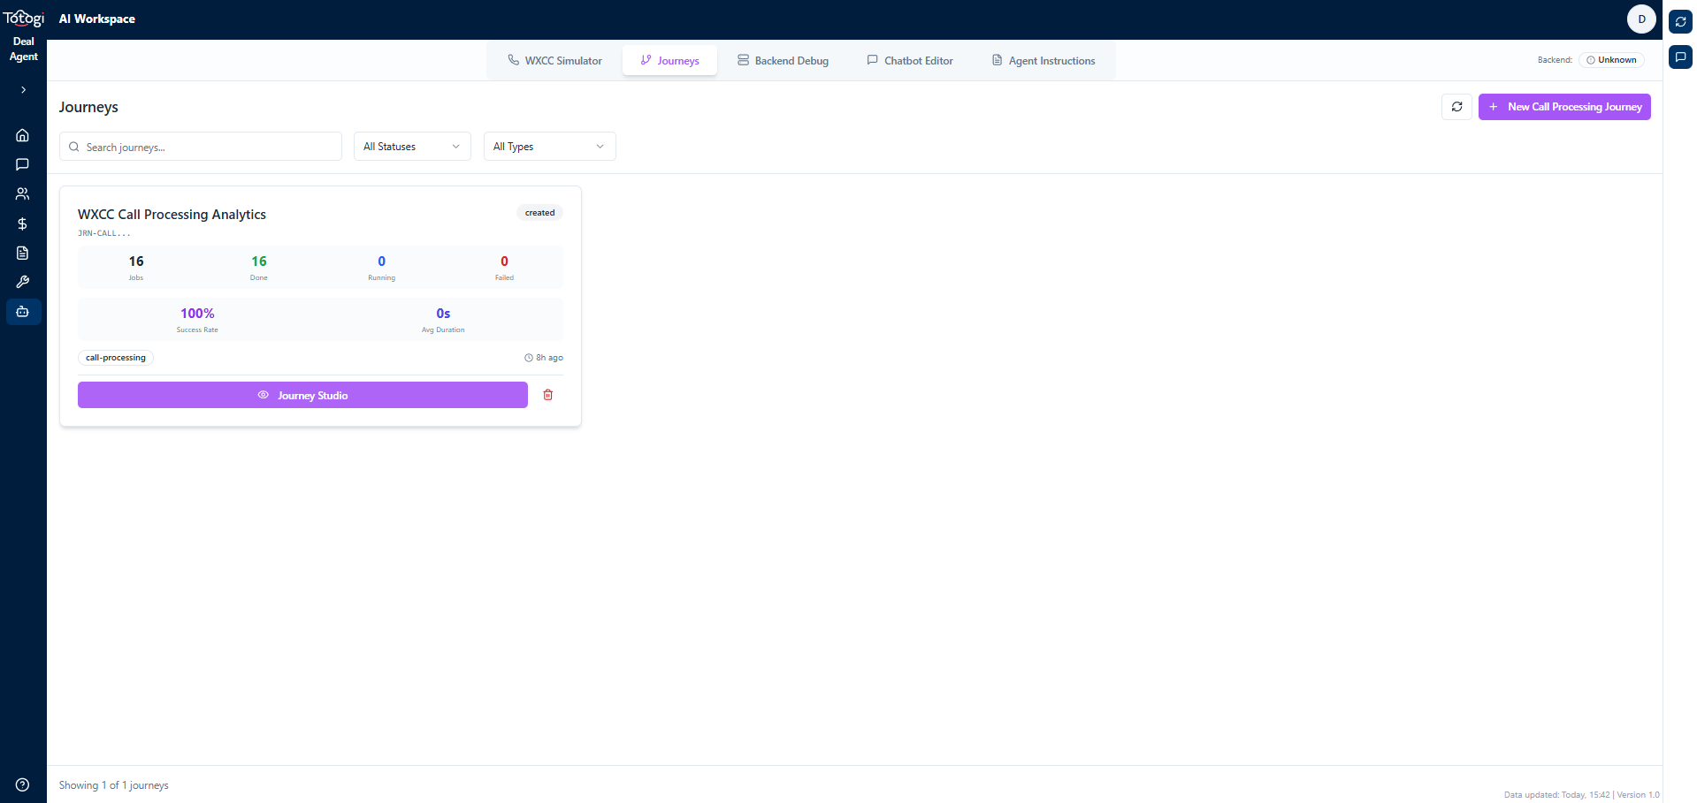Click the Deal Agent label

click(x=24, y=49)
